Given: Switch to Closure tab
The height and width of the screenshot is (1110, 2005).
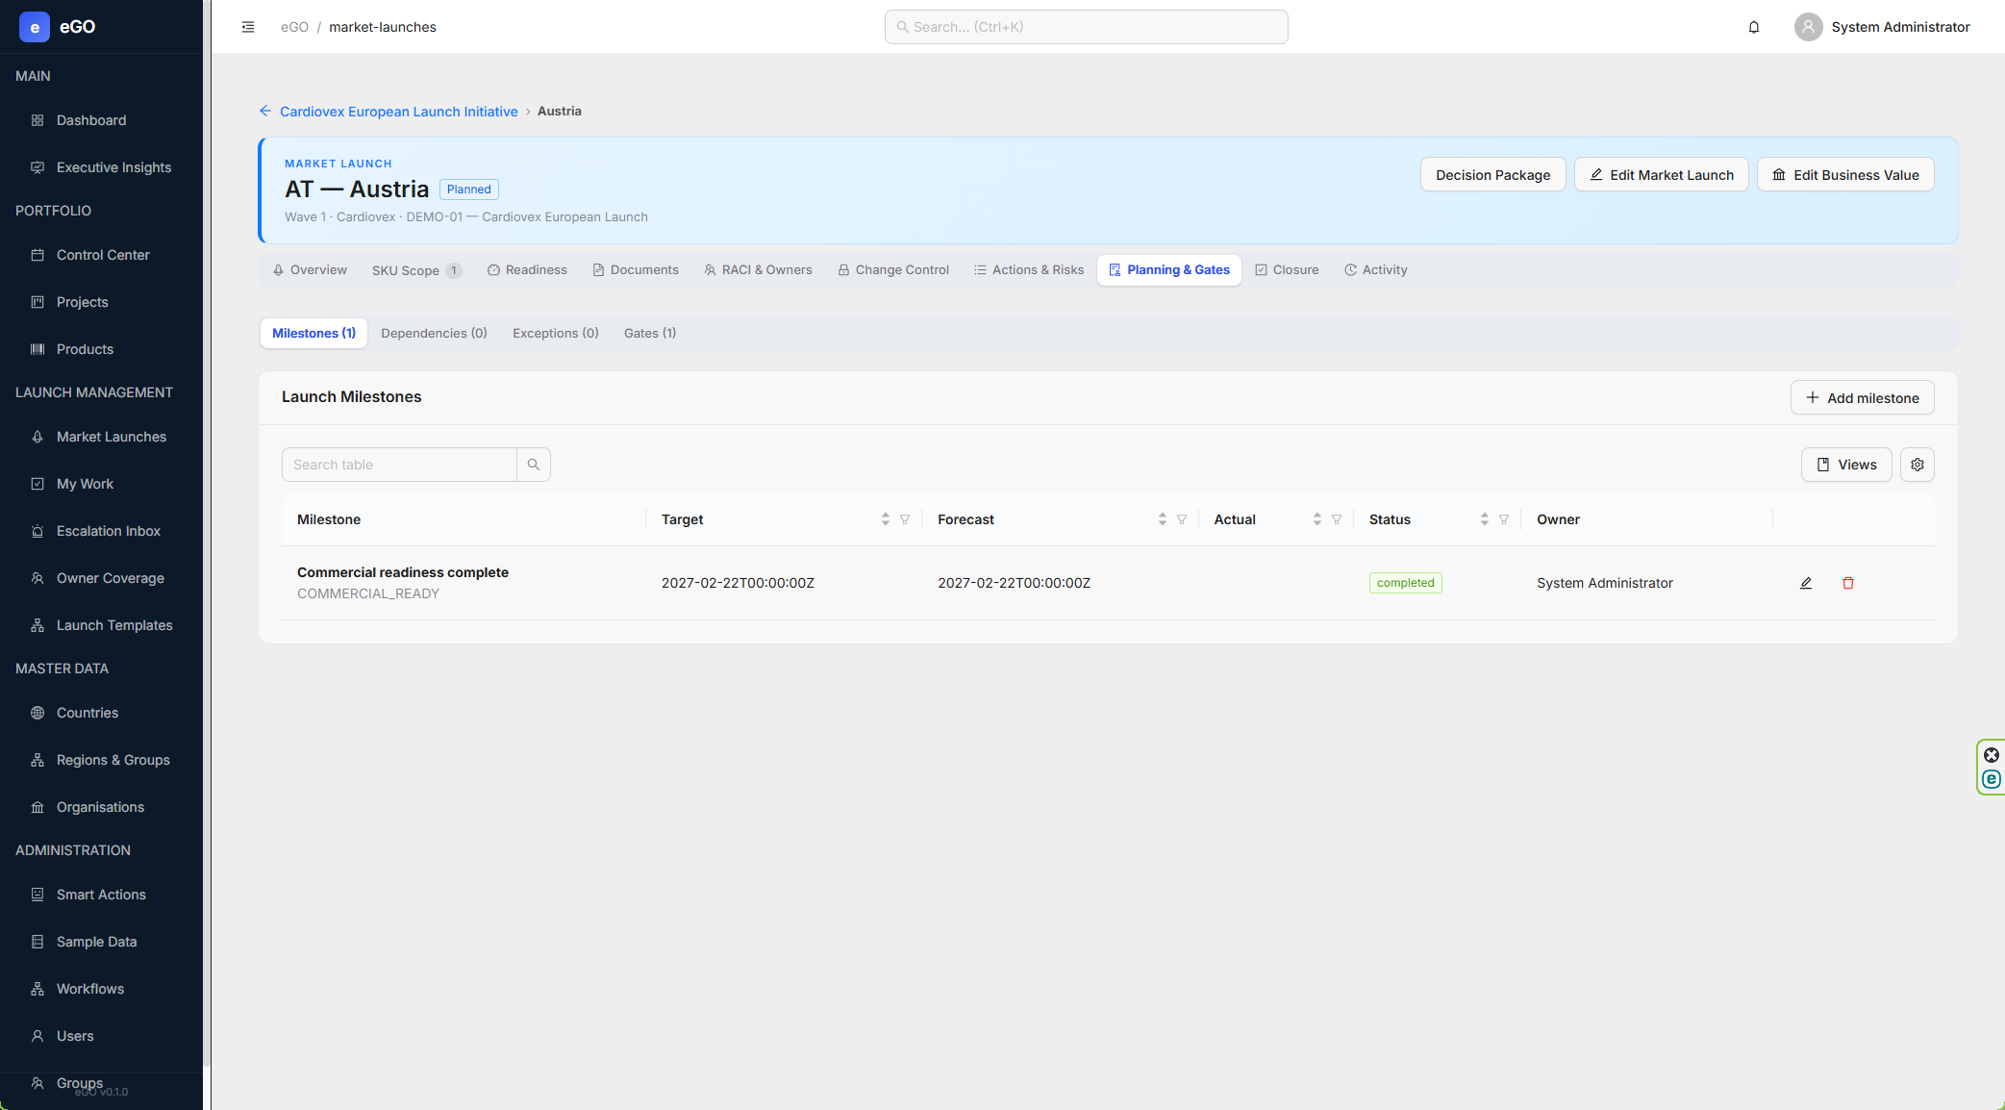Looking at the screenshot, I should [x=1287, y=270].
